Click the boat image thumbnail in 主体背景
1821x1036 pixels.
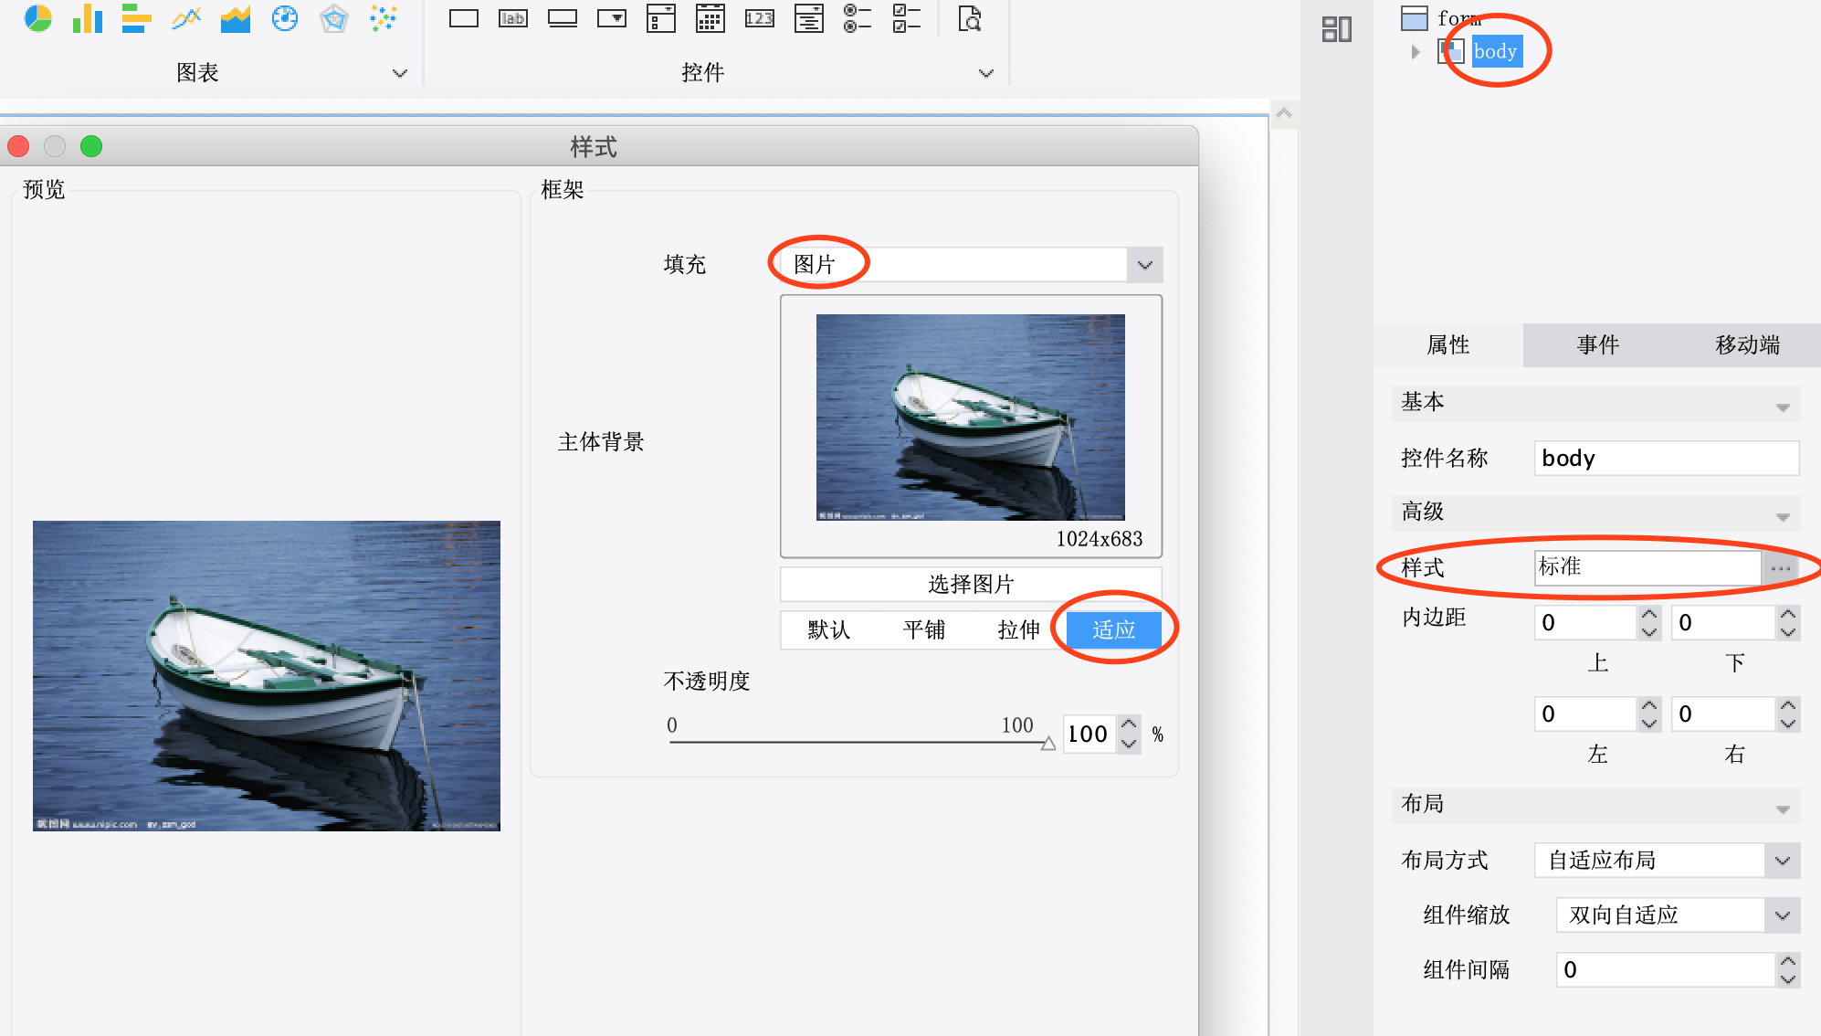click(970, 418)
